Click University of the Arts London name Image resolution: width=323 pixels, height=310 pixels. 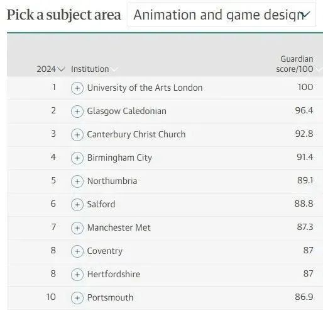click(145, 88)
